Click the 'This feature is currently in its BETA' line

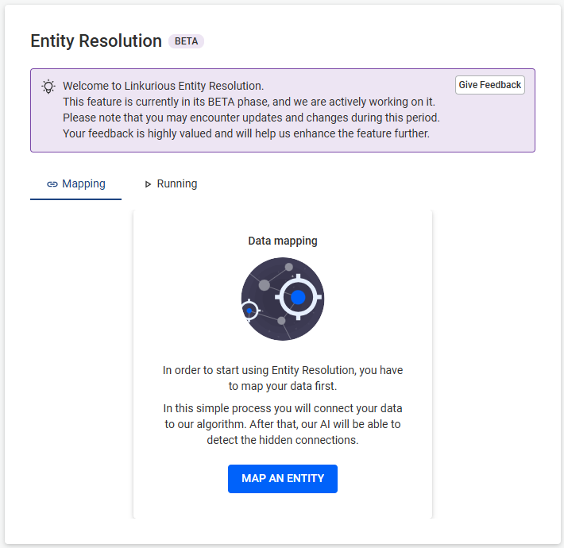pos(249,102)
